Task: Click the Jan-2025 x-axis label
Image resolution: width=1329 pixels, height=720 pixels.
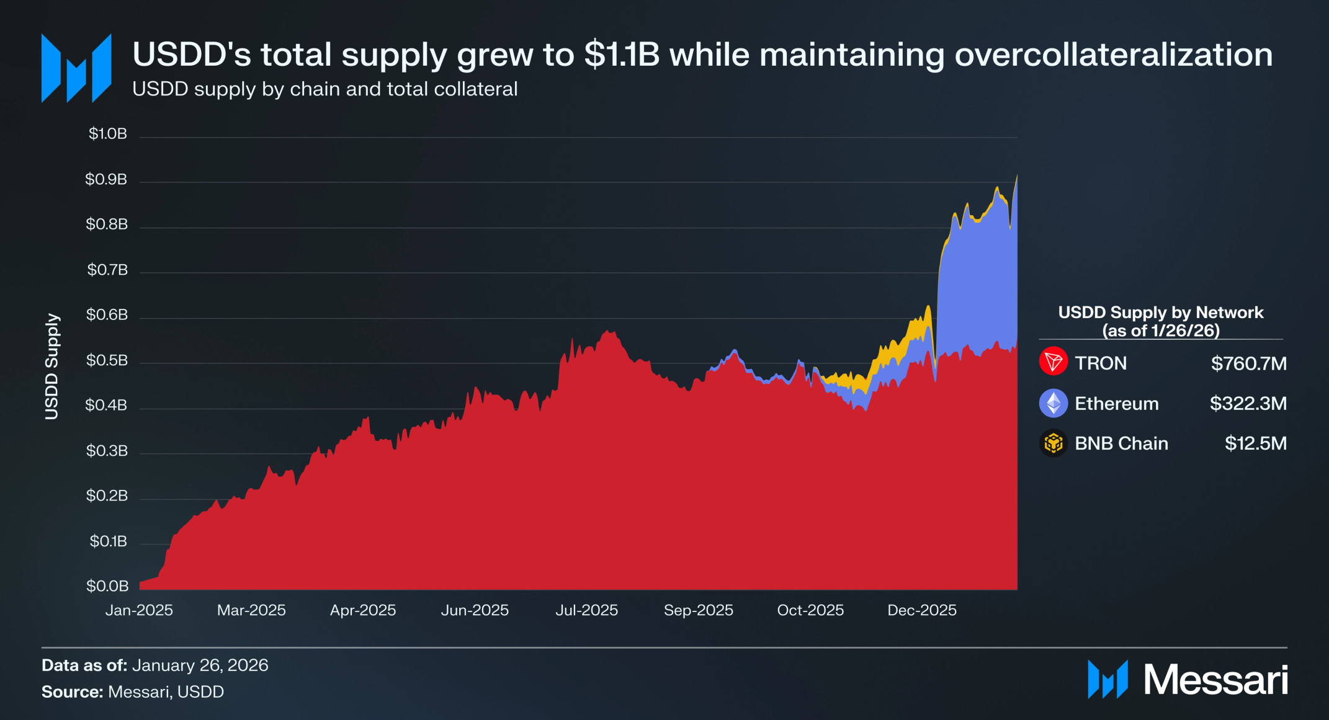Action: click(139, 610)
